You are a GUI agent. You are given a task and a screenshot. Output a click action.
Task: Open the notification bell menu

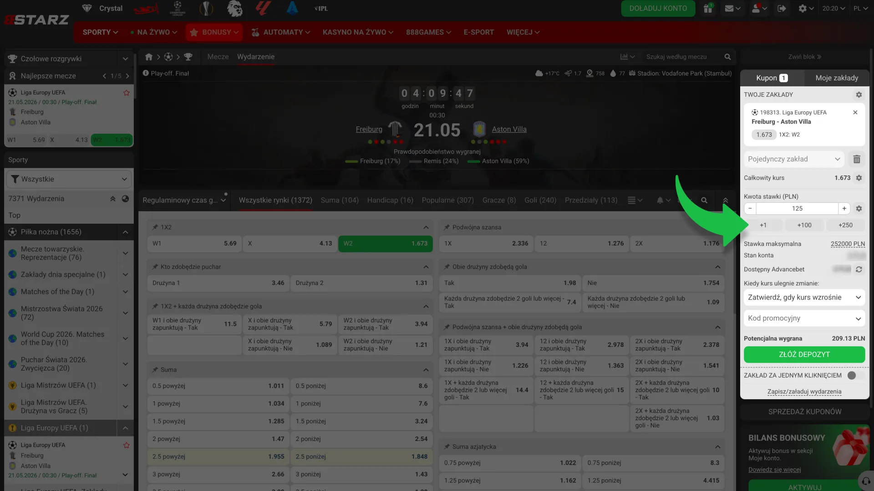pos(664,200)
